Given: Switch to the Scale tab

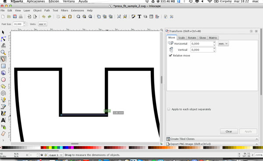Looking at the screenshot, I should click(x=181, y=38).
